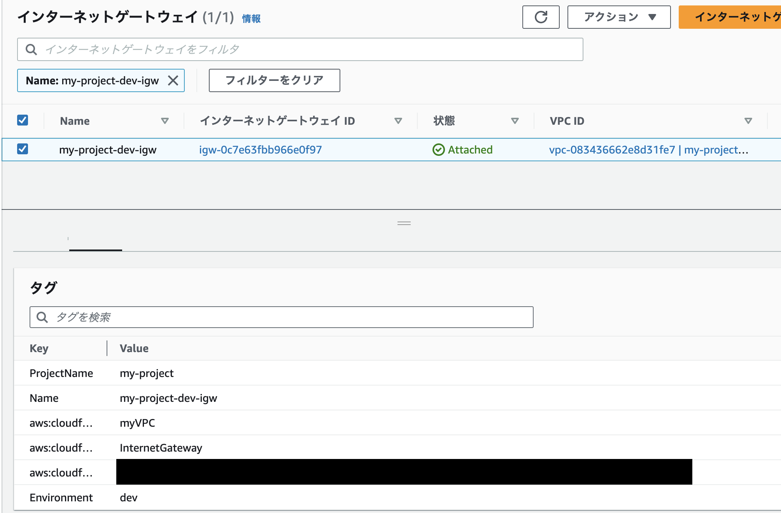781x513 pixels.
Task: Click the search magnifier in the gateway filter field
Action: (31, 49)
